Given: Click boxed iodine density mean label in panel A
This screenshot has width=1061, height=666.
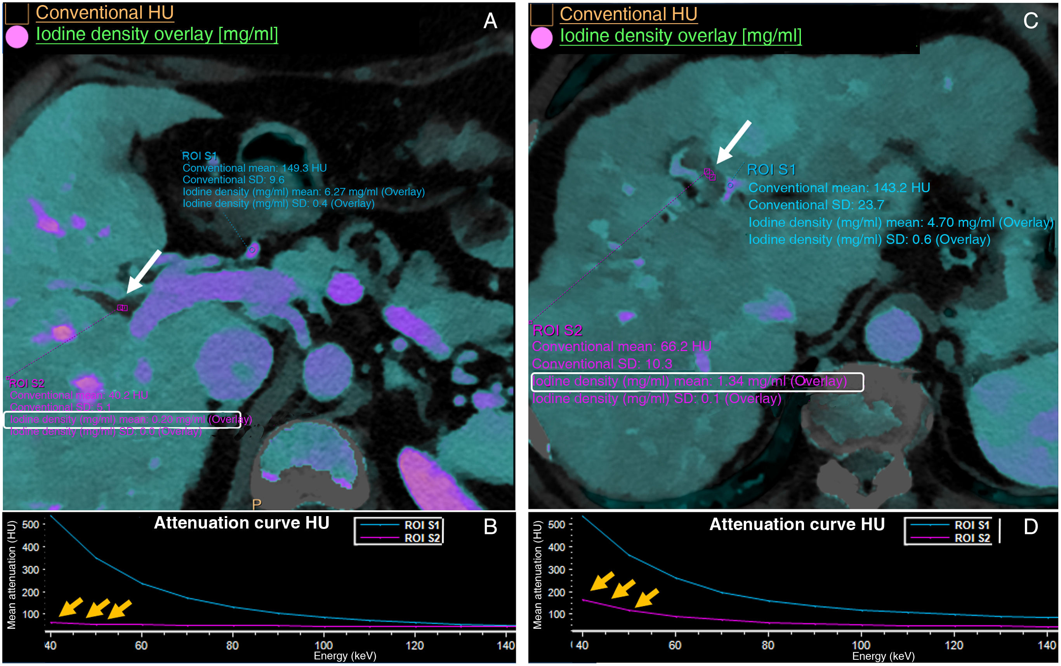Looking at the screenshot, I should 122,419.
